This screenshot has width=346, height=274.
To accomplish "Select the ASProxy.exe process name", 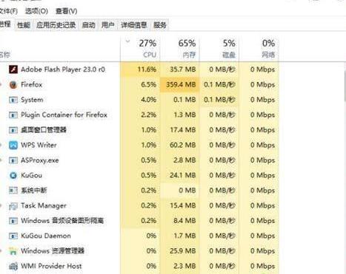I will [x=40, y=160].
